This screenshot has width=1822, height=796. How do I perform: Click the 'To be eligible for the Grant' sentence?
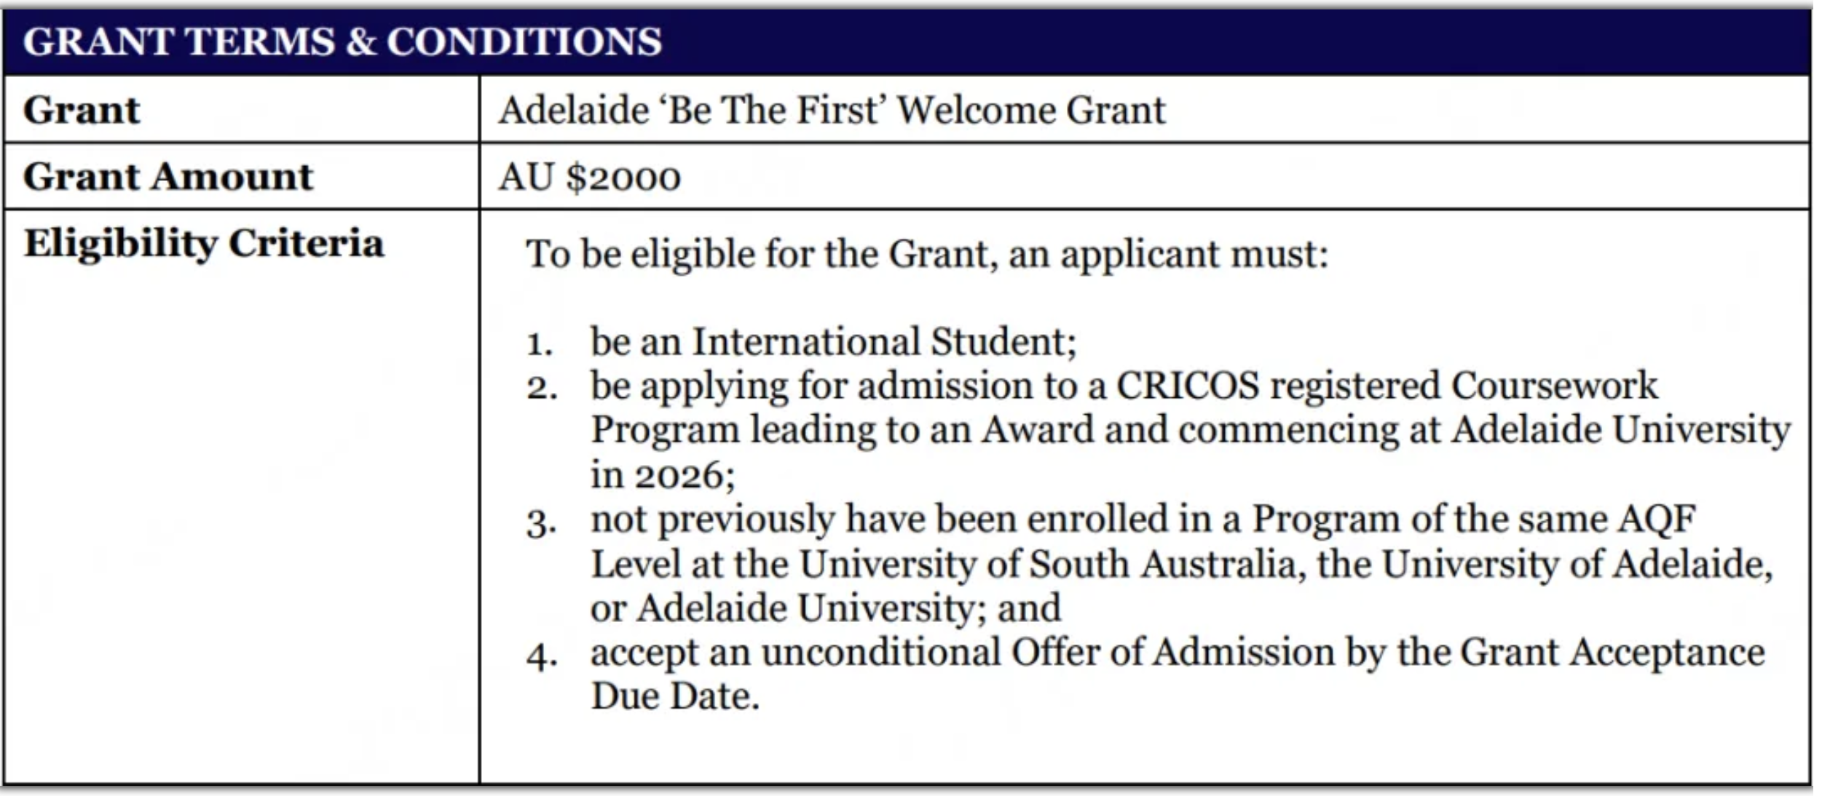pyautogui.click(x=926, y=255)
